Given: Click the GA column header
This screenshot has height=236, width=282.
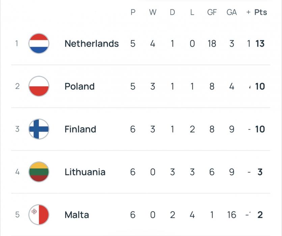Looking at the screenshot, I should click(231, 12).
